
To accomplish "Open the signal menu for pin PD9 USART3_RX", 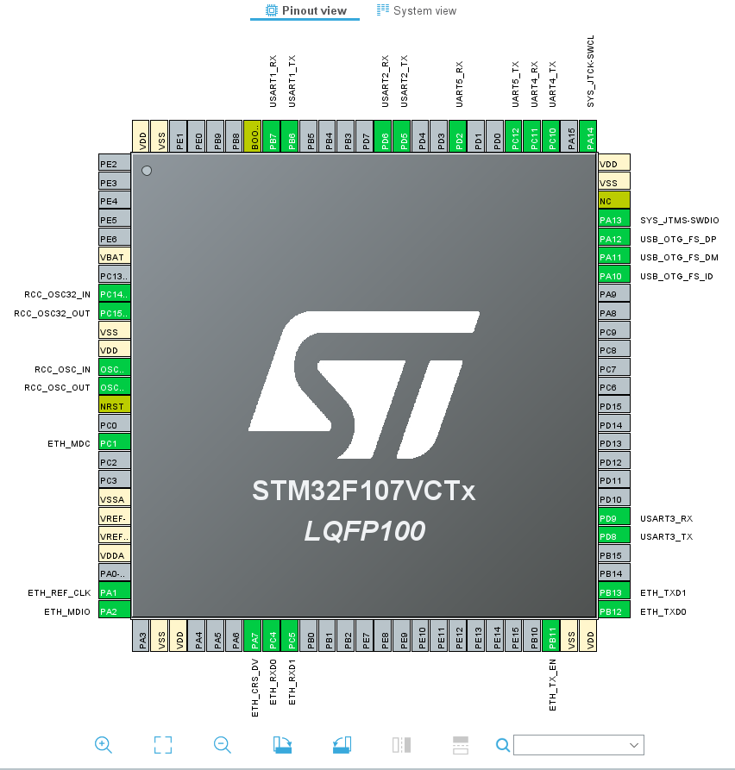I will click(612, 517).
